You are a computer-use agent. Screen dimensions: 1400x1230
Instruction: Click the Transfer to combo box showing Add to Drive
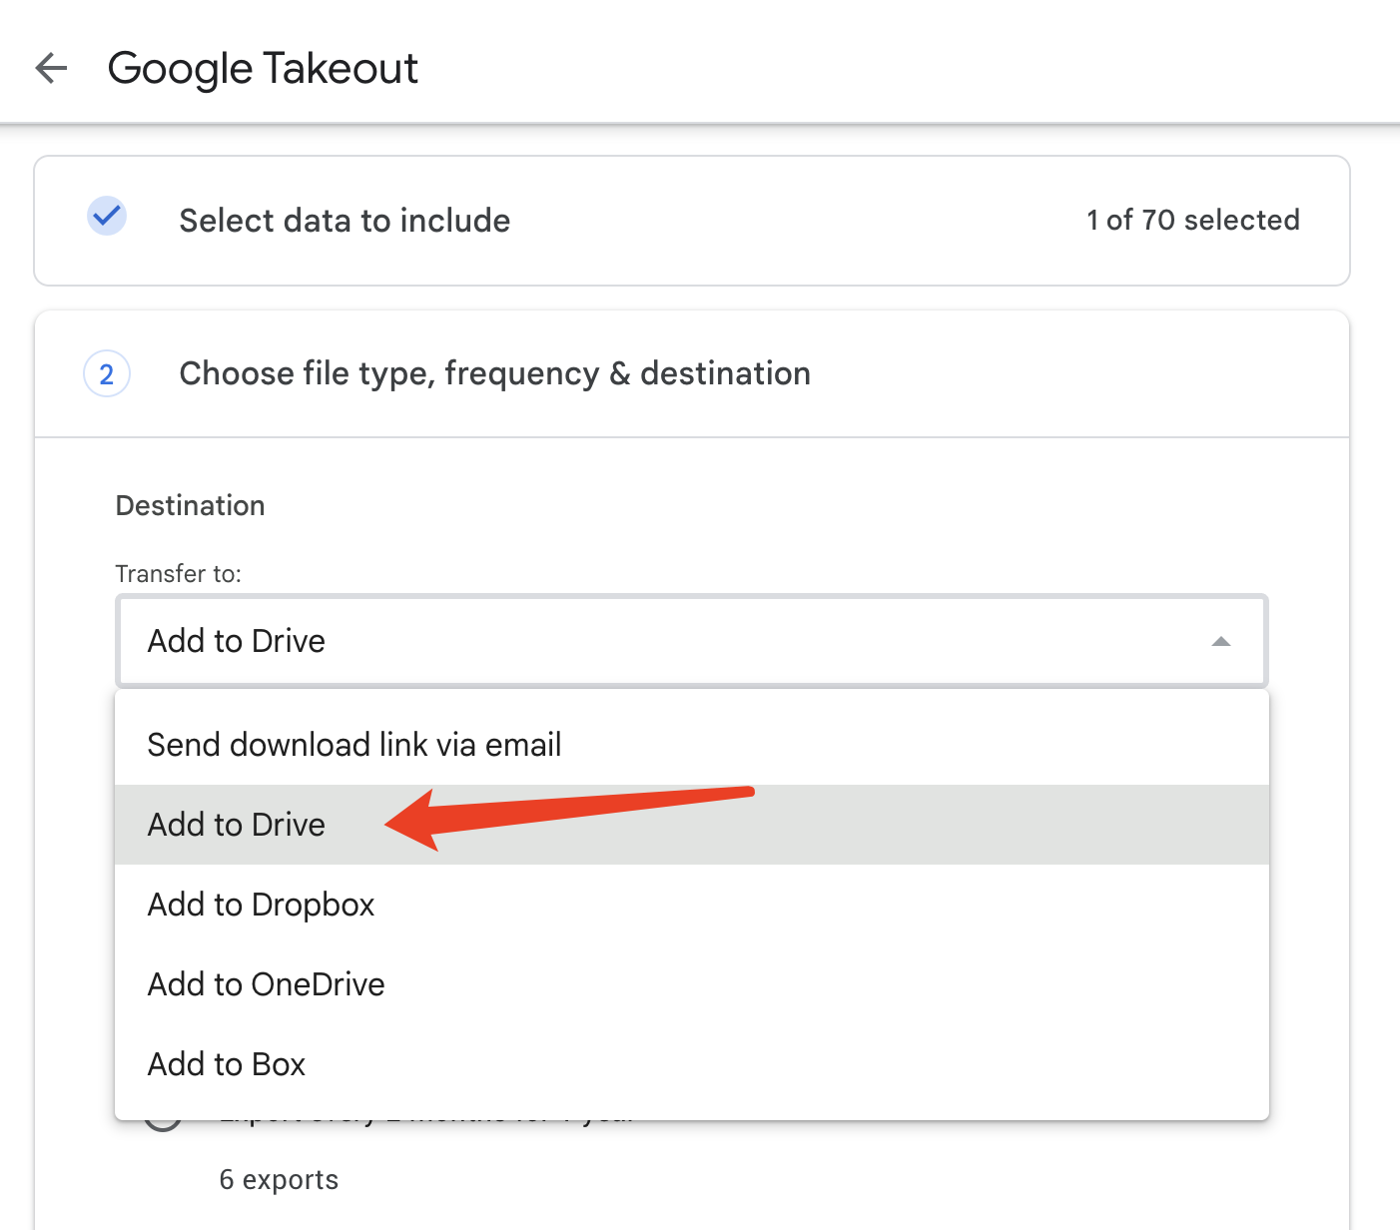point(692,641)
